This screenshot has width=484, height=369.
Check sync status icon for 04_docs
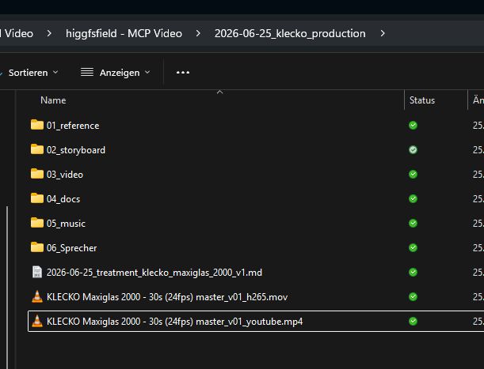(413, 198)
